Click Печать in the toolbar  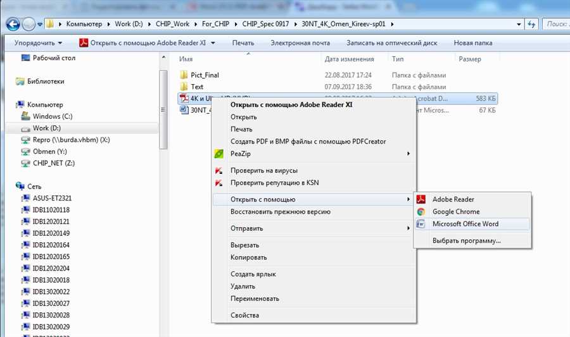point(243,43)
